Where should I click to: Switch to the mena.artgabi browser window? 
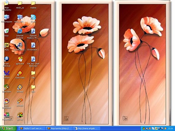click(86, 129)
